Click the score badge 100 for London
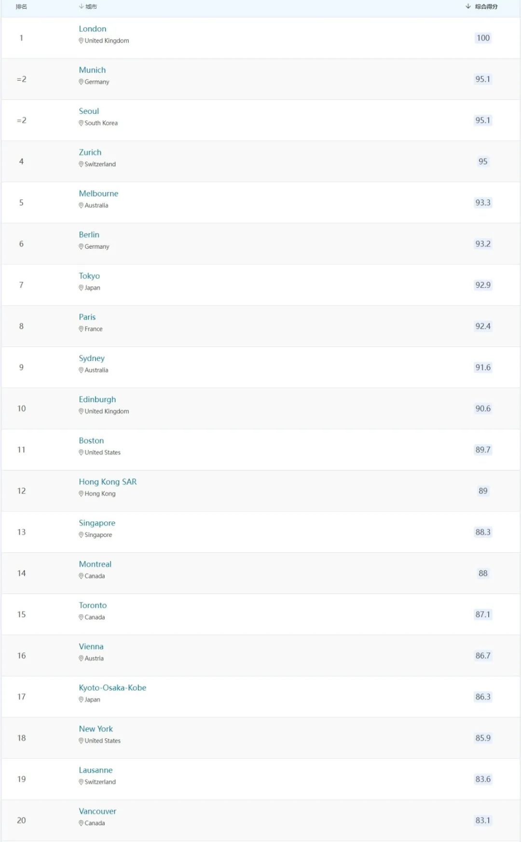 [x=483, y=38]
